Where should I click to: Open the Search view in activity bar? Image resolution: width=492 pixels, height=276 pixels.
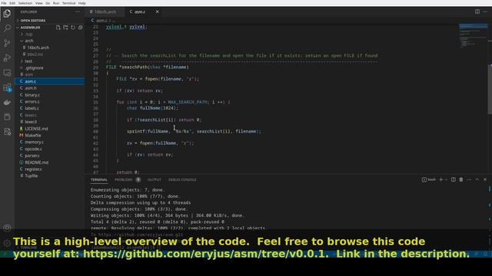coord(7,28)
